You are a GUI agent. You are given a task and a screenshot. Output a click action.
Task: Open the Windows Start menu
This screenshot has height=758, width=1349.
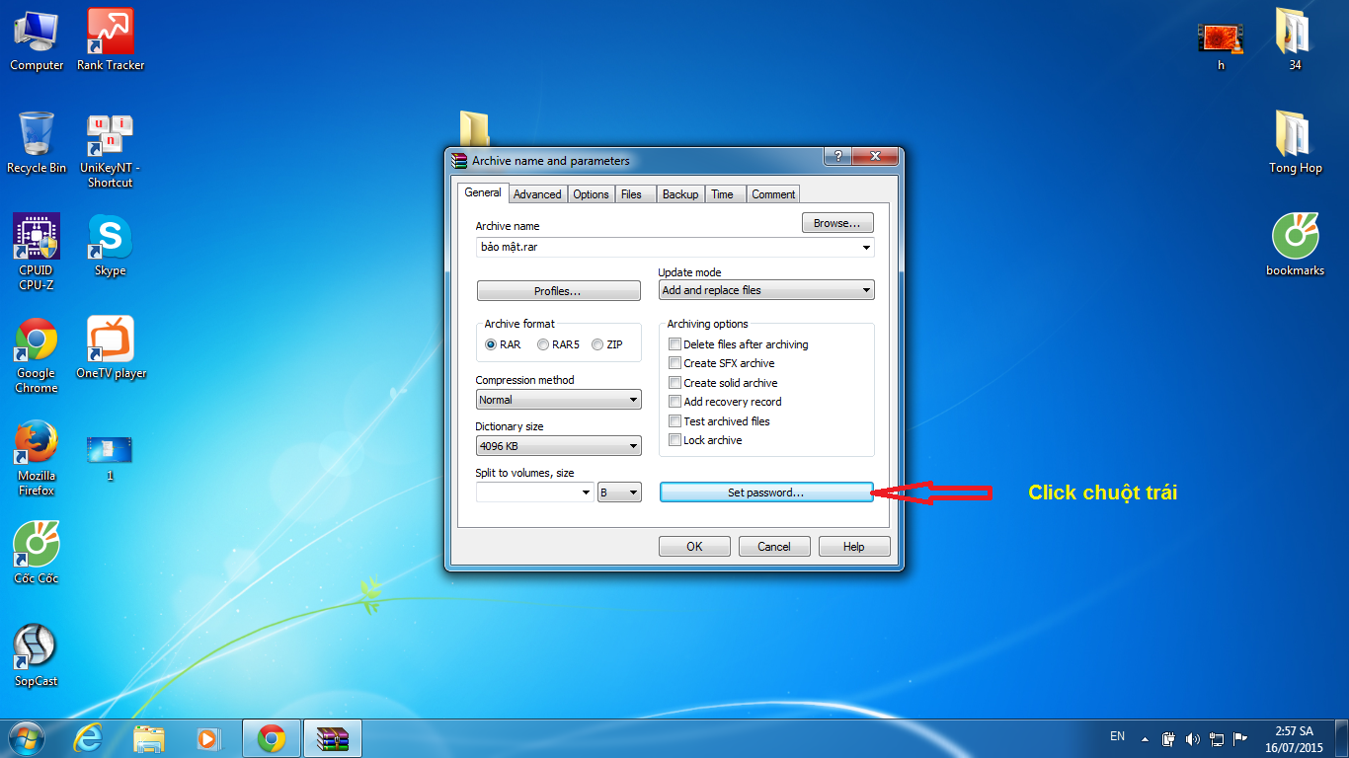pos(27,738)
